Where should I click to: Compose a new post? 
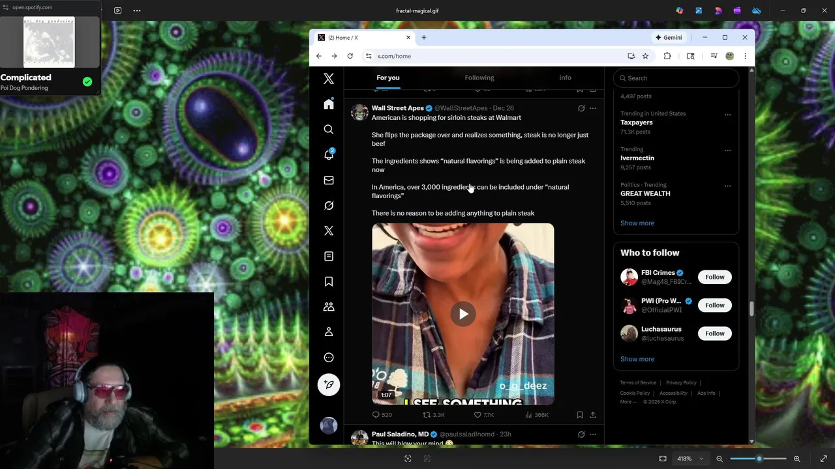[329, 385]
